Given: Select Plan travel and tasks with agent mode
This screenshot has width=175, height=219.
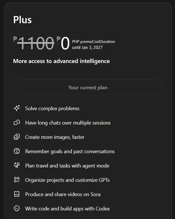Looking at the screenshot, I should pos(67,166).
